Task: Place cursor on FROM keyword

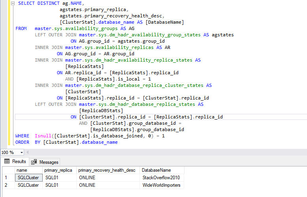Action: [21, 28]
